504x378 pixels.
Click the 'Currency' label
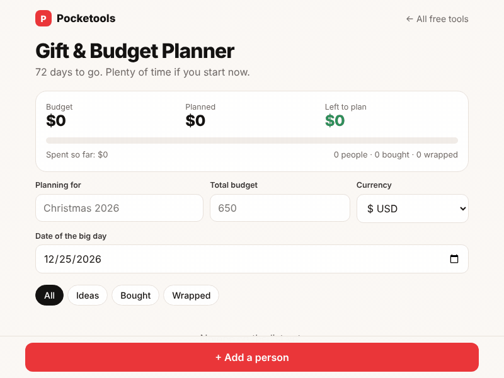374,185
